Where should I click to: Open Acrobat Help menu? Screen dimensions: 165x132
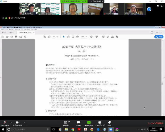[x=34, y=30]
